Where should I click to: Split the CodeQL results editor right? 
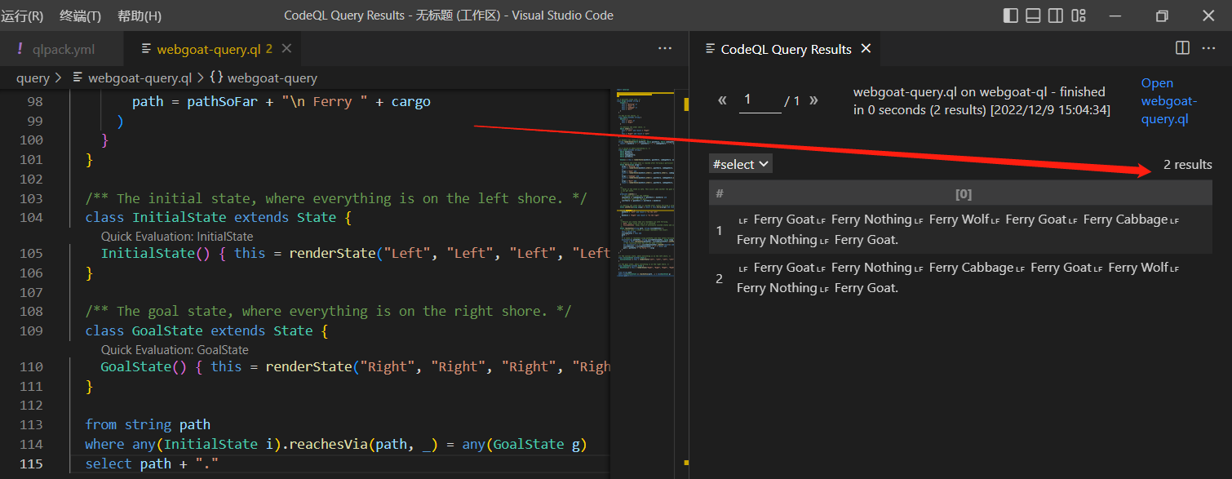[x=1182, y=48]
